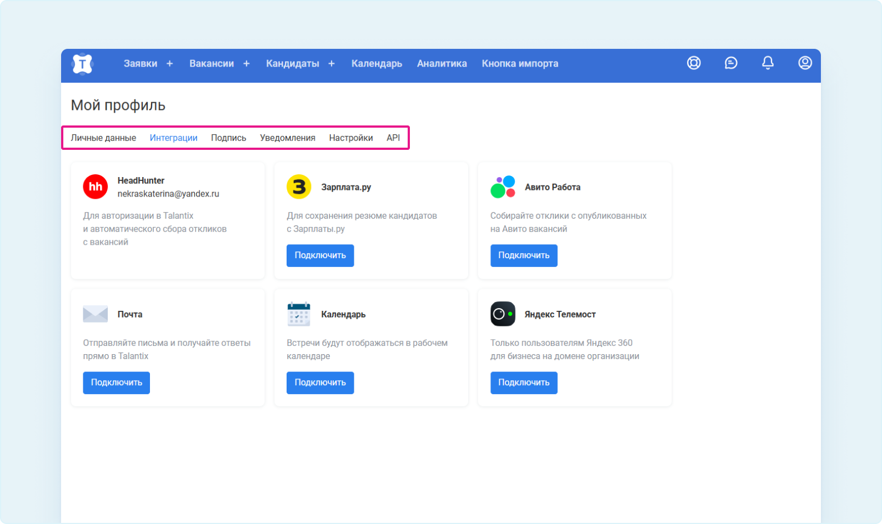Click the Зарплата.ру card title

[346, 187]
